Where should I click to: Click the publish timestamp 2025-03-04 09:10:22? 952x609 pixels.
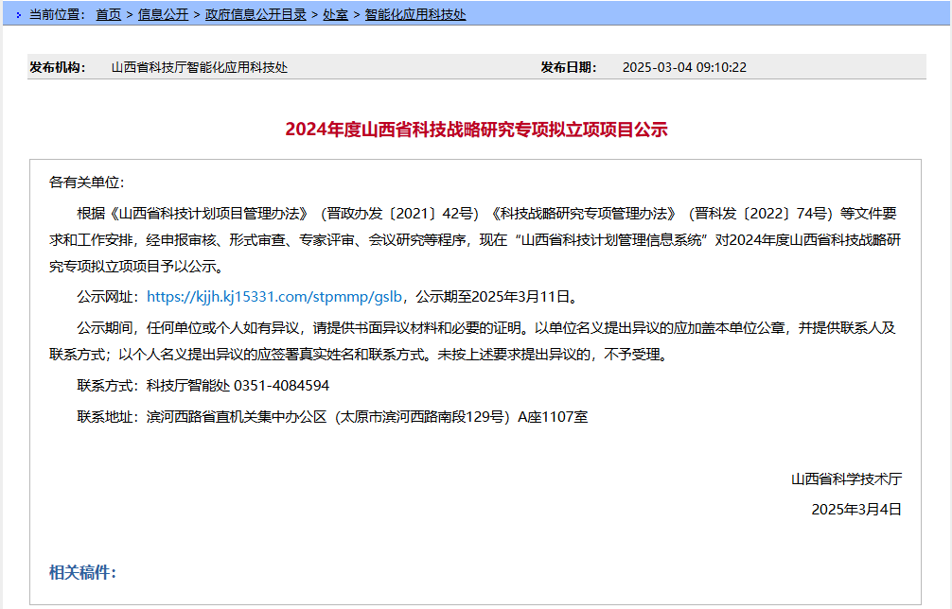pyautogui.click(x=684, y=67)
